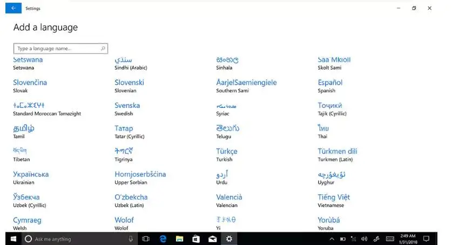
Task: Select Yorùbá (Yoruba)
Action: coord(329,224)
